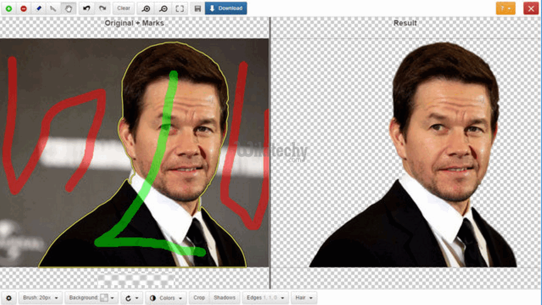
Task: Open the Background color dropdown
Action: 91,298
